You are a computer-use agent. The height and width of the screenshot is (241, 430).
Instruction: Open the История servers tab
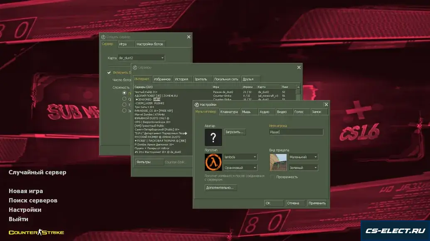(x=182, y=79)
